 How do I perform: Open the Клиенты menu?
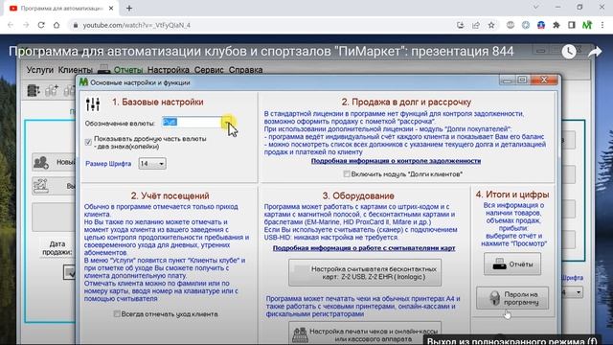(75, 70)
